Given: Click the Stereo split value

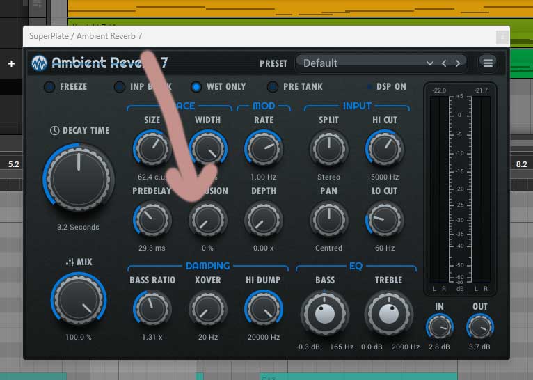Looking at the screenshot, I should coord(328,177).
